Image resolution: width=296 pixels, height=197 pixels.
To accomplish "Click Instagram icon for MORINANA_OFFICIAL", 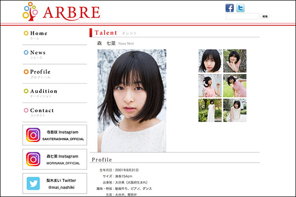I will [33, 159].
